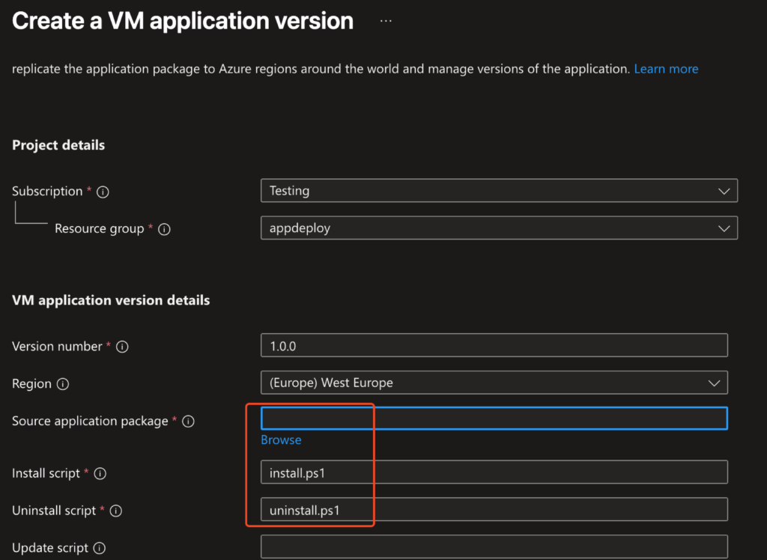This screenshot has width=767, height=560.
Task: Select the Install script field with install.ps1
Action: pos(494,472)
